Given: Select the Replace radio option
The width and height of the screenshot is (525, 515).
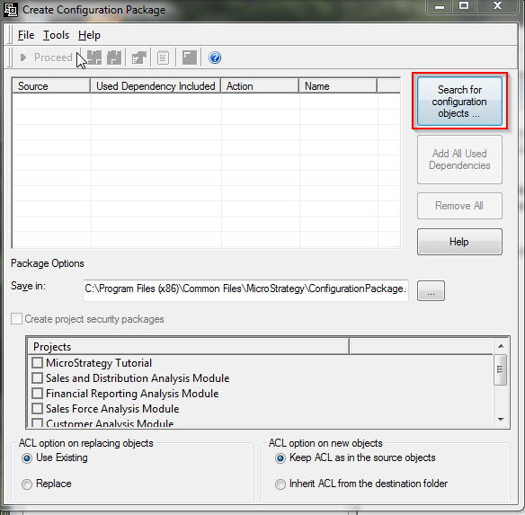Looking at the screenshot, I should 27,484.
